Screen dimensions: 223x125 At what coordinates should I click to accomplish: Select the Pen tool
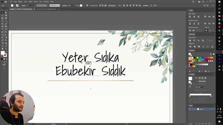click(2, 18)
